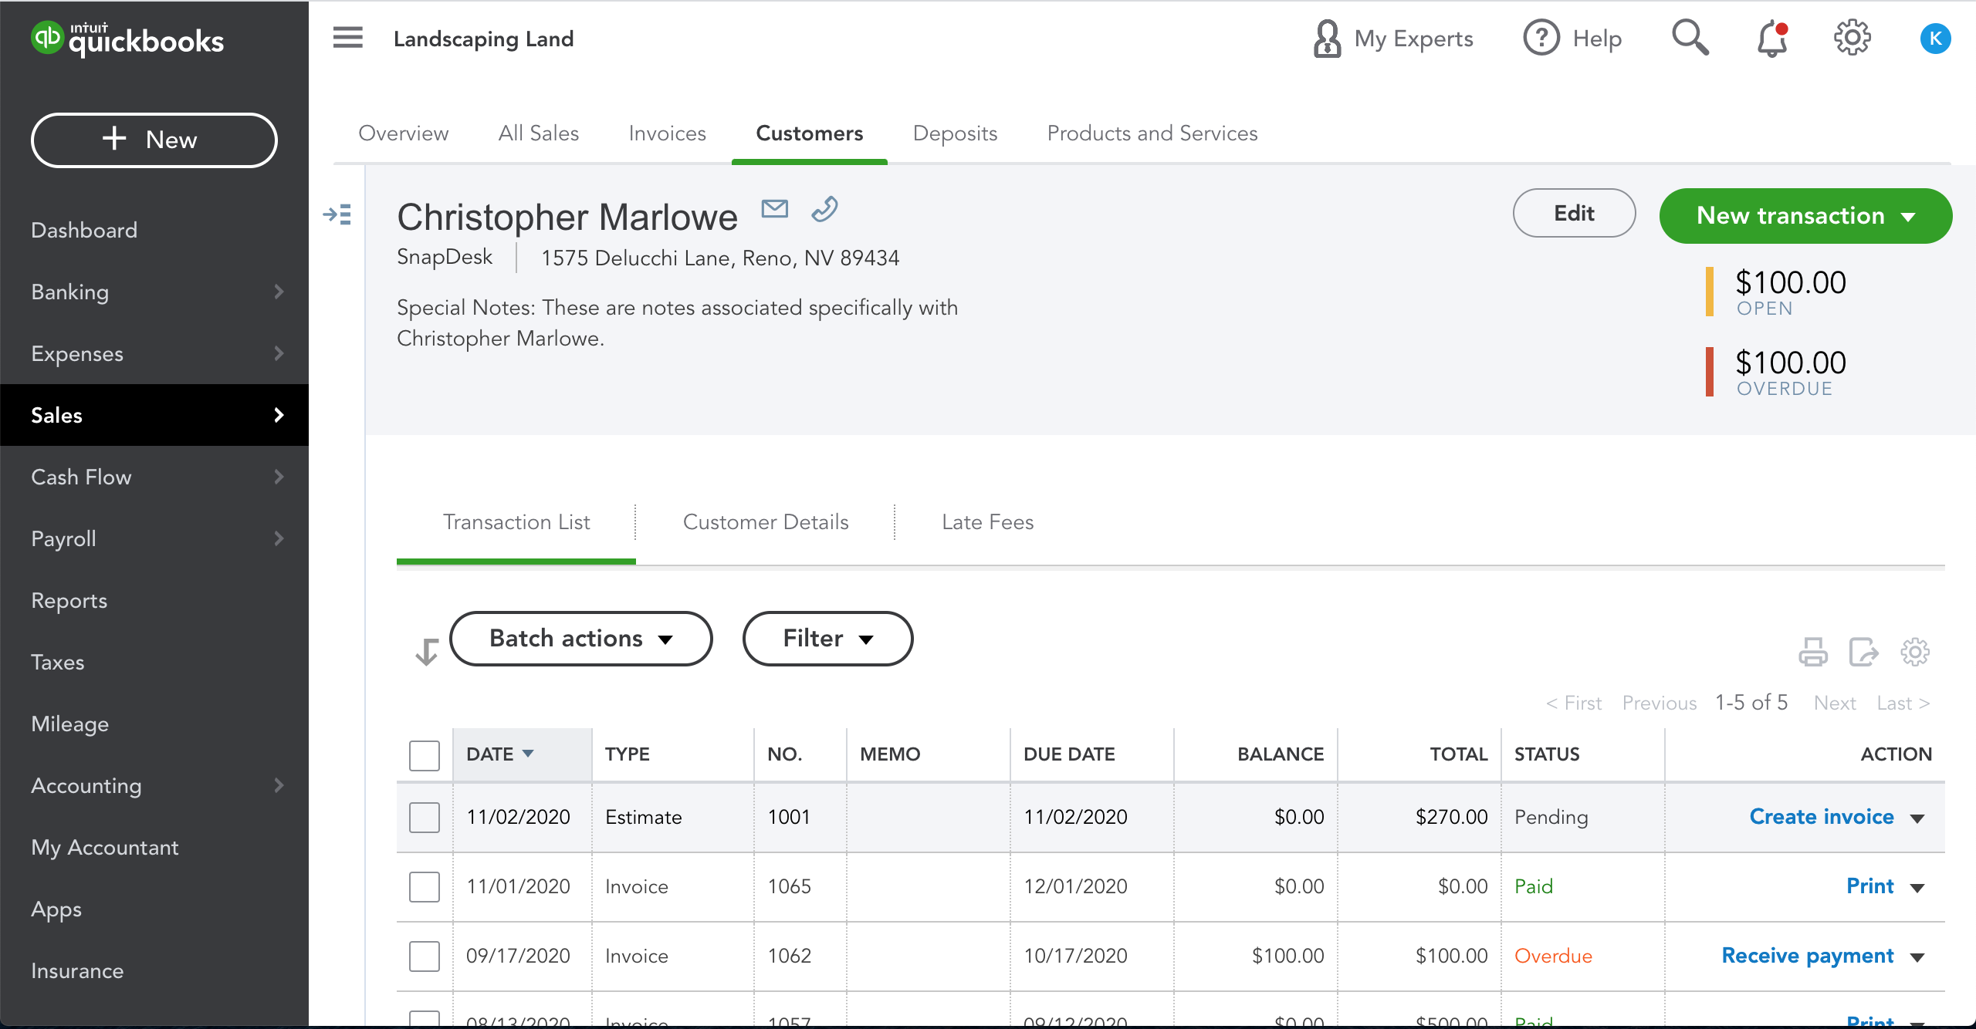Check the Invoice 1062 row
This screenshot has height=1029, width=1976.
(425, 956)
